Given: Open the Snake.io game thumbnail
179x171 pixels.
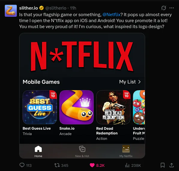Looking at the screenshot, I should point(76,107).
